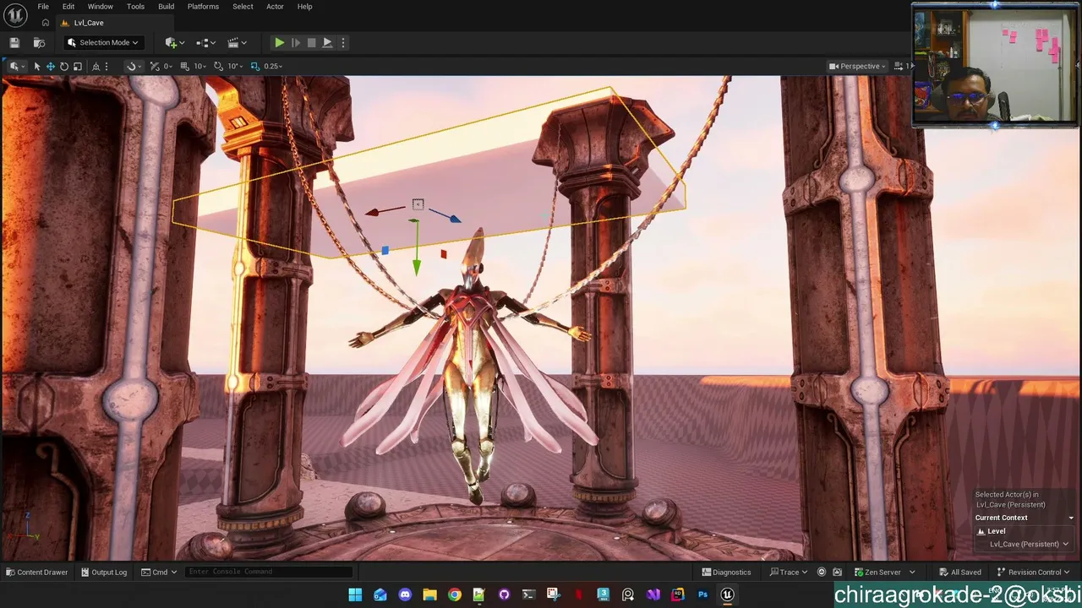Open the Platforms menu
1082x608 pixels.
click(x=203, y=7)
